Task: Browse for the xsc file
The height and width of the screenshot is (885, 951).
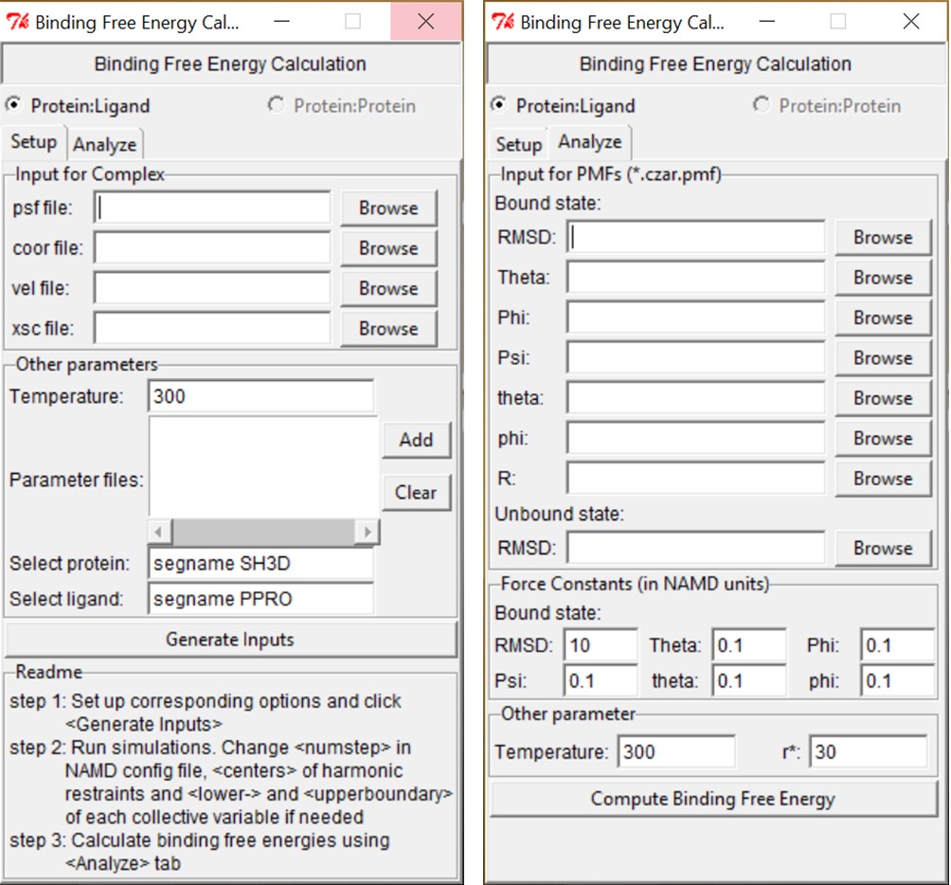Action: coord(387,329)
